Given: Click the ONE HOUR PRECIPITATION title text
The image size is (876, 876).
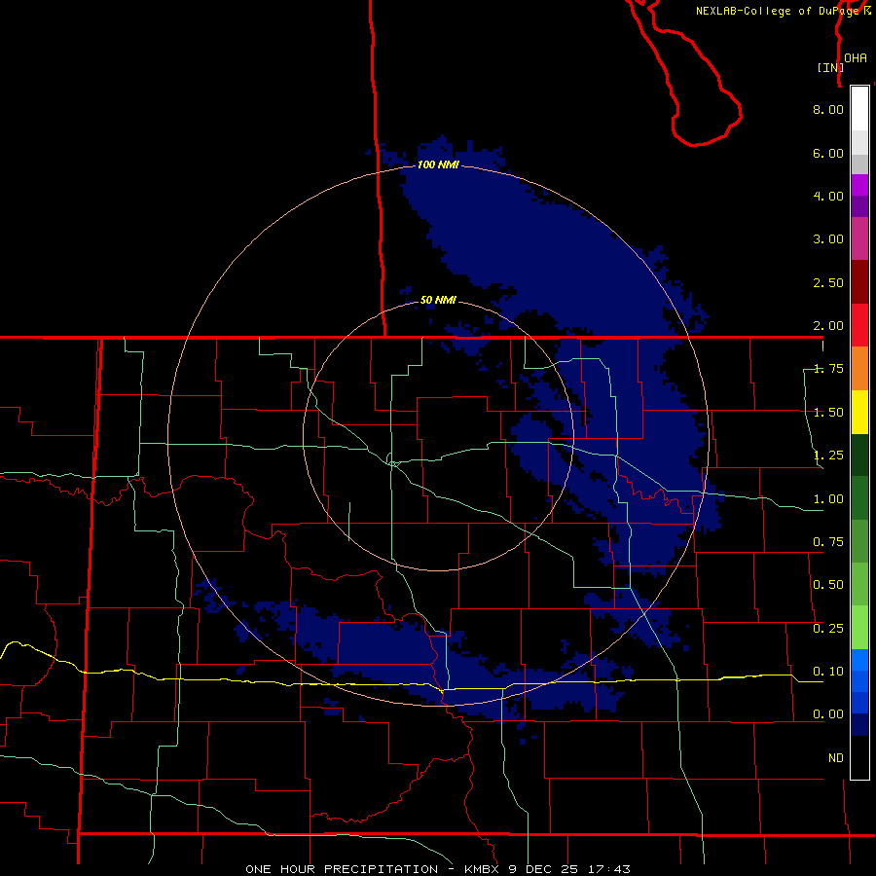Looking at the screenshot, I should (x=342, y=869).
